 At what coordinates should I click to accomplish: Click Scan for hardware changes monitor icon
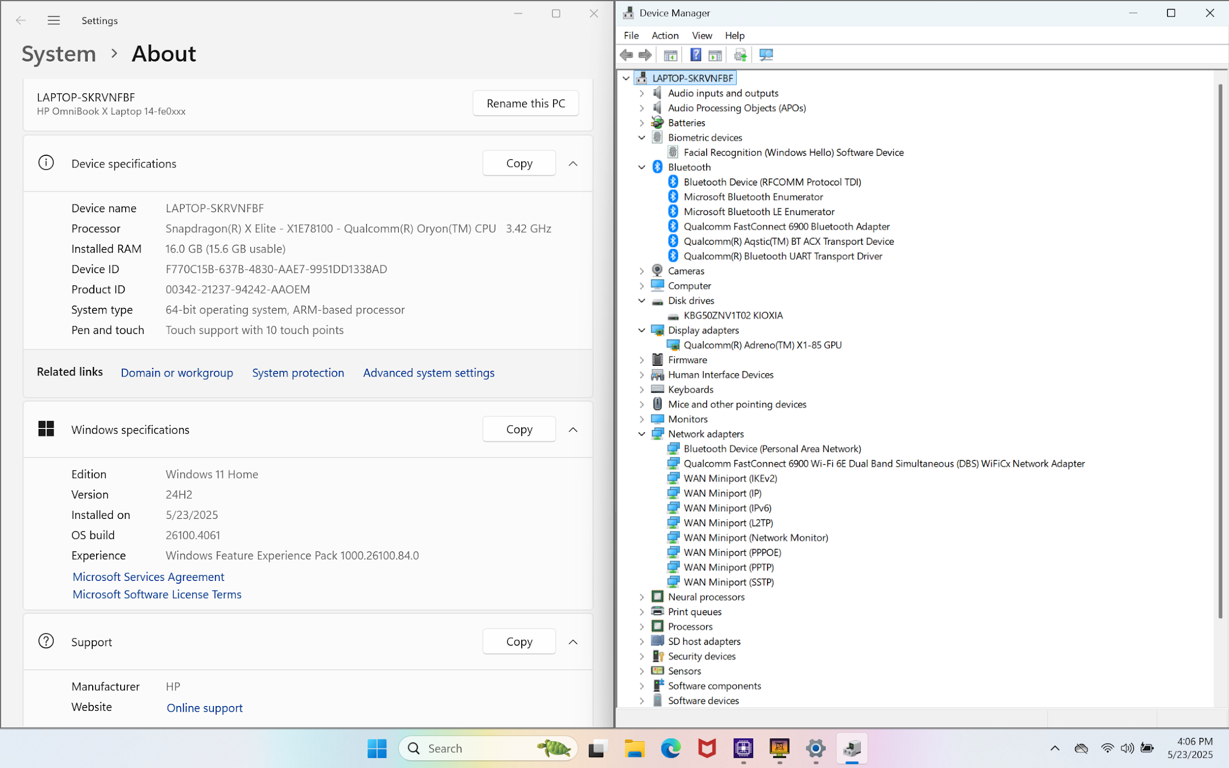click(766, 55)
